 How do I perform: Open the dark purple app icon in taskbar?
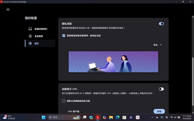(x=131, y=117)
